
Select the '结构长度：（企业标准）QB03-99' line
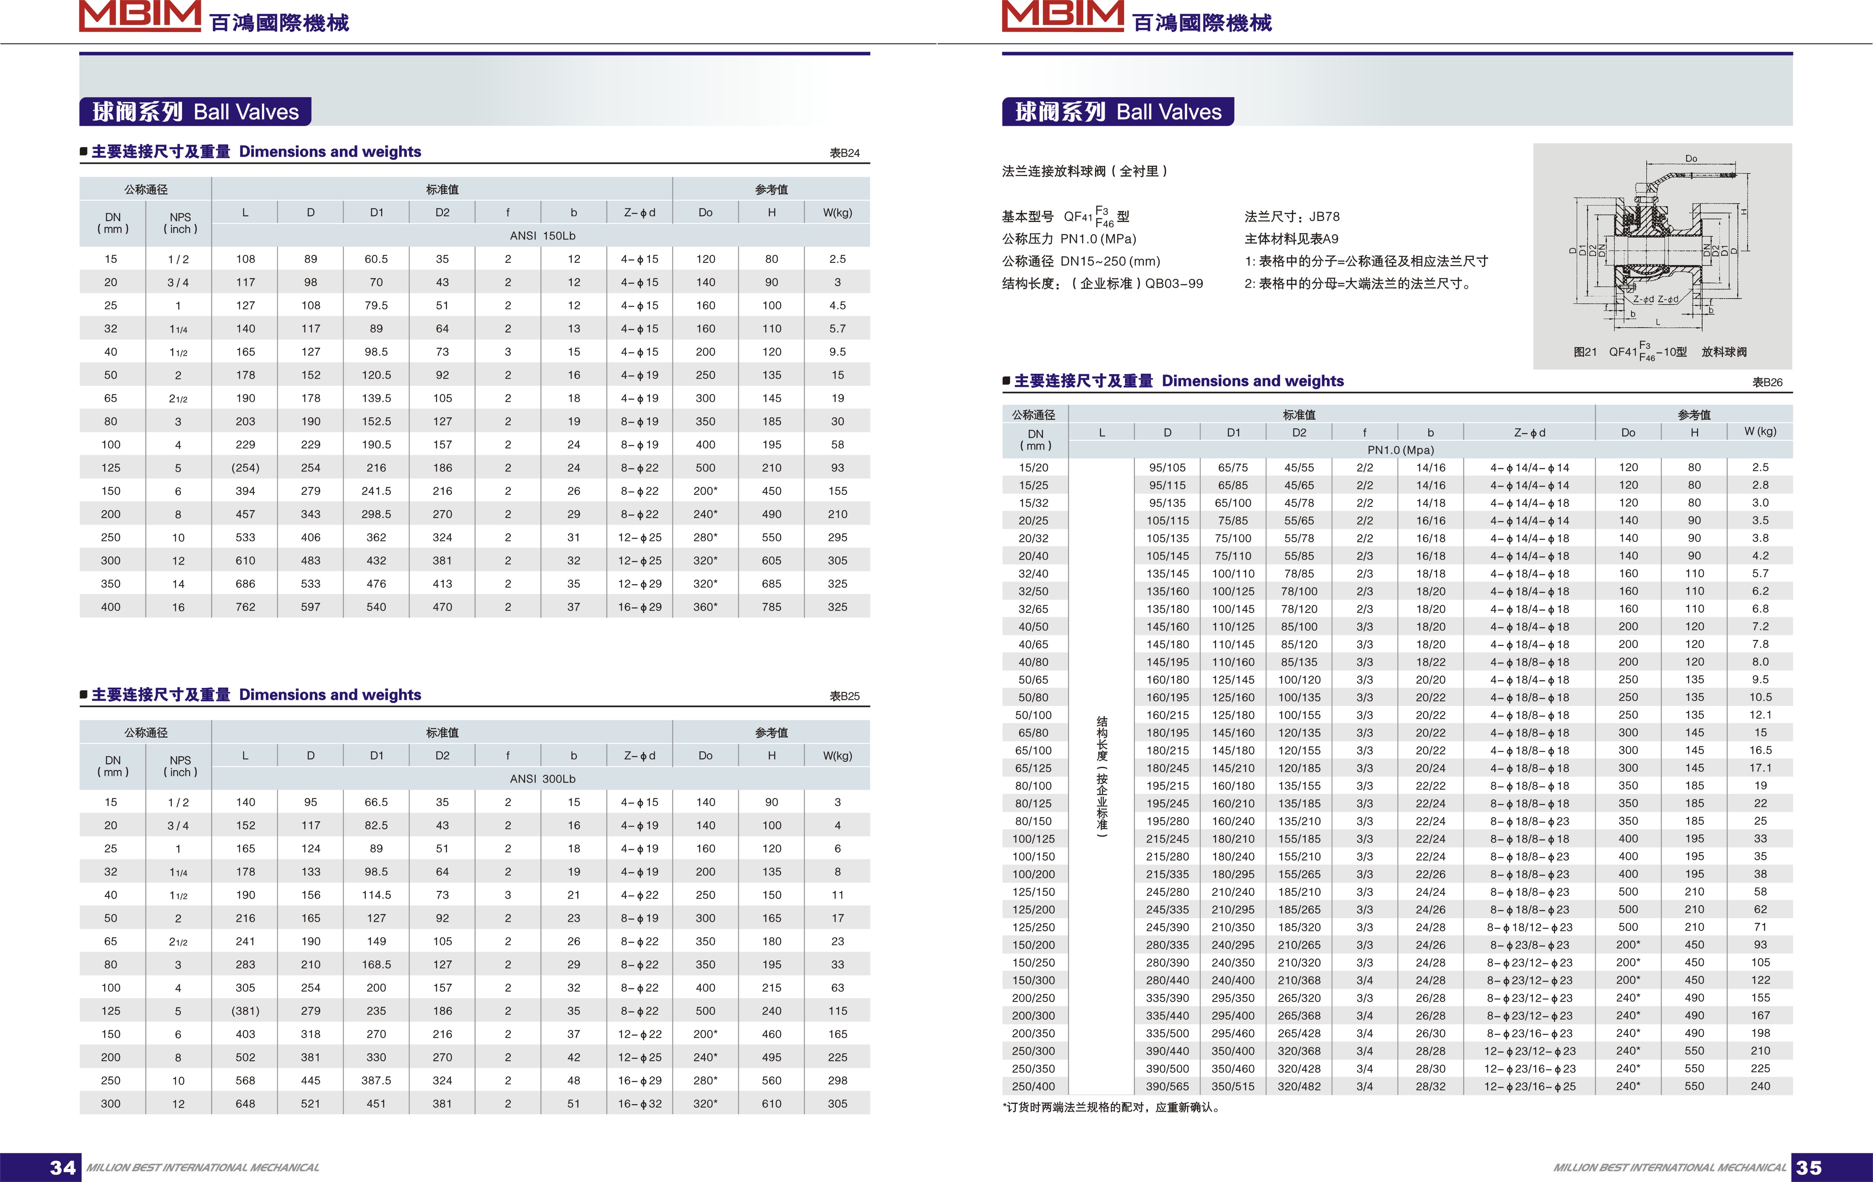click(x=1102, y=283)
